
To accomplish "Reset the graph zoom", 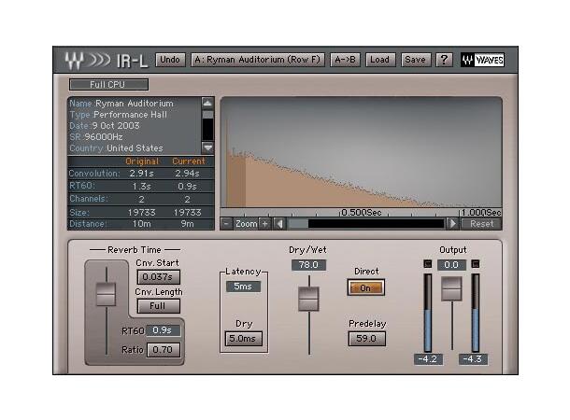I will (481, 224).
